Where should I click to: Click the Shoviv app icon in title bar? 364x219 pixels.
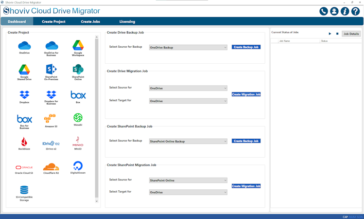(x=2, y=2)
